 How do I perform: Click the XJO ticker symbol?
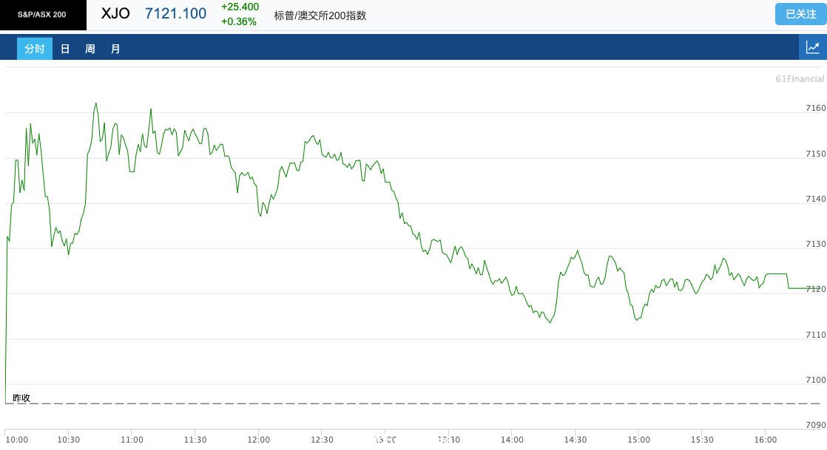click(115, 14)
